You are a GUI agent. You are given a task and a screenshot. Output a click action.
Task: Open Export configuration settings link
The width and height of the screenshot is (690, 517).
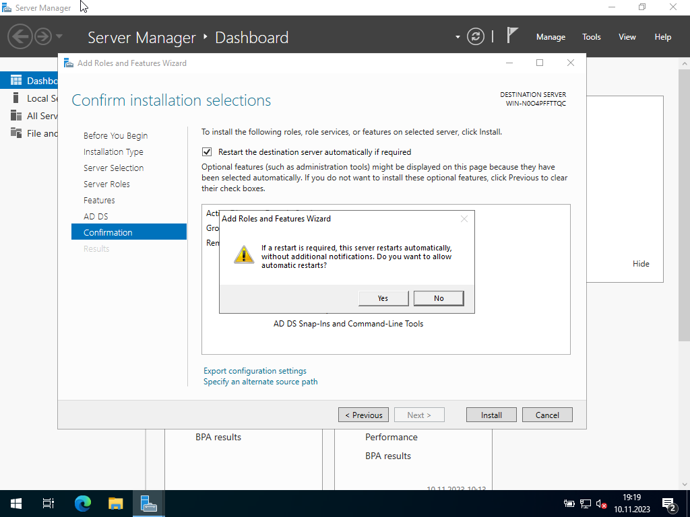(255, 371)
